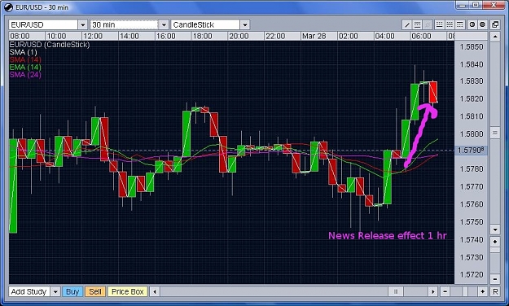Click the vertical zoom slider handle
Image resolution: width=509 pixels, height=306 pixels.
[x=495, y=250]
